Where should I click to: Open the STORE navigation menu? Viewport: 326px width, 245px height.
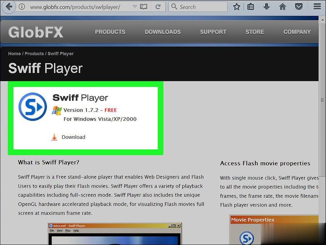(255, 32)
